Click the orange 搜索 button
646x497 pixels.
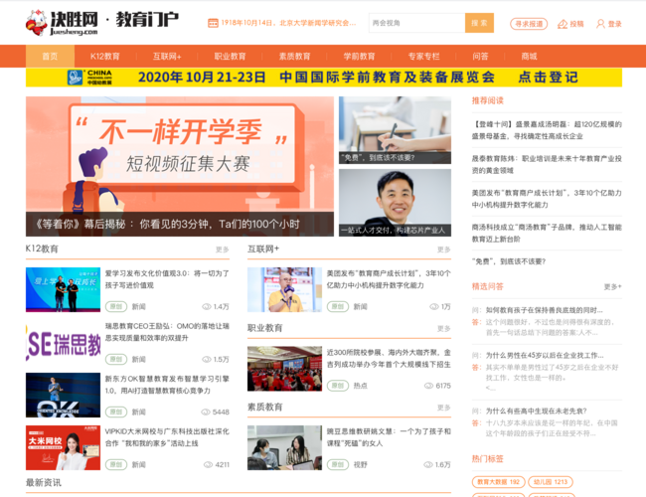479,23
